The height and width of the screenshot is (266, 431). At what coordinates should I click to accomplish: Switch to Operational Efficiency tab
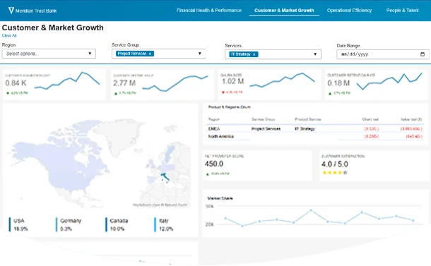tap(349, 11)
